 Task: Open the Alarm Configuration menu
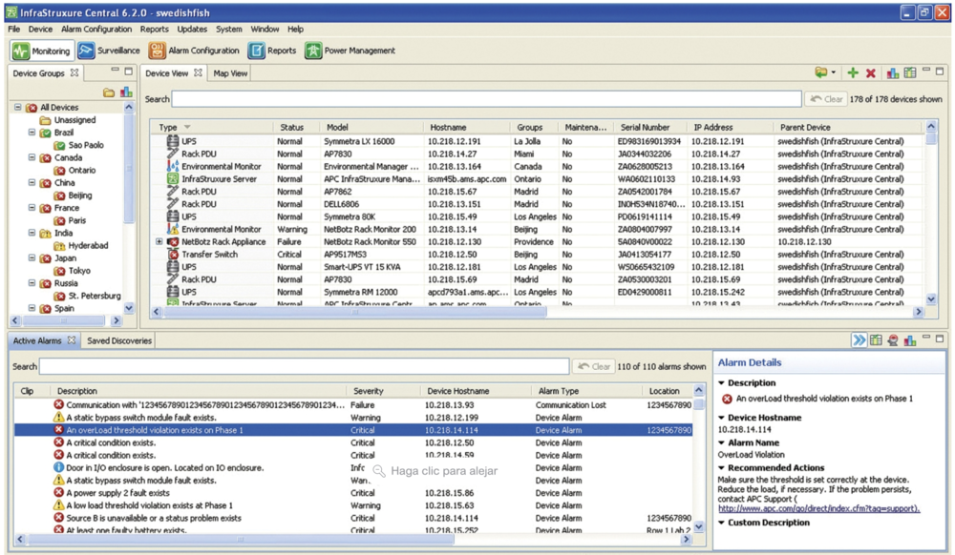point(96,30)
